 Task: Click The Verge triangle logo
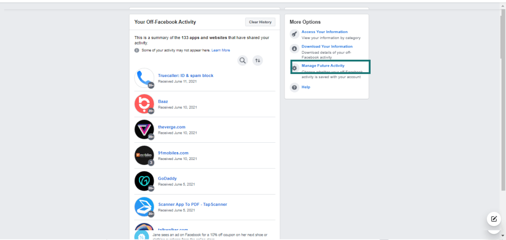[x=144, y=129]
